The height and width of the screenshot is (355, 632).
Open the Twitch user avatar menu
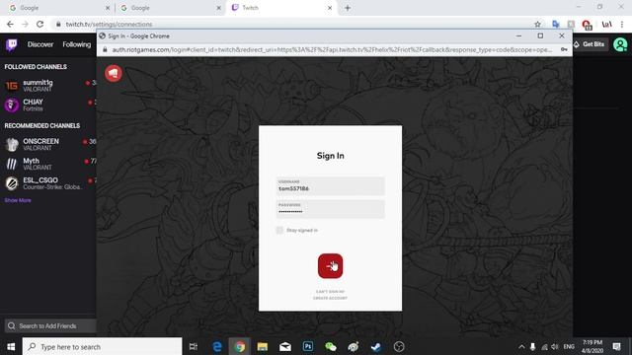click(x=620, y=44)
